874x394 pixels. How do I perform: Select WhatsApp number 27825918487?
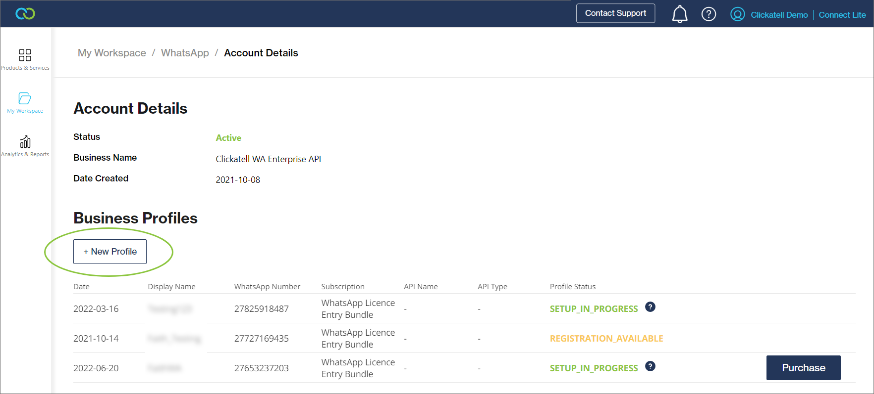tap(262, 309)
